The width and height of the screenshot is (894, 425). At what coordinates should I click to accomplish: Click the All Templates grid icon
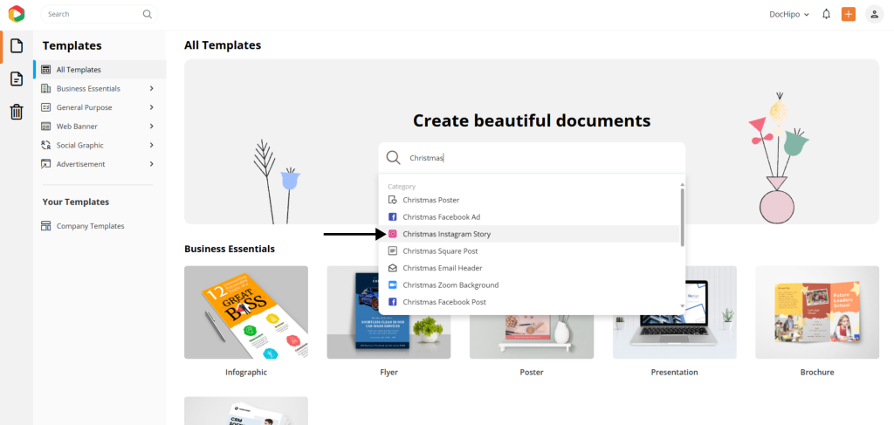click(x=46, y=70)
